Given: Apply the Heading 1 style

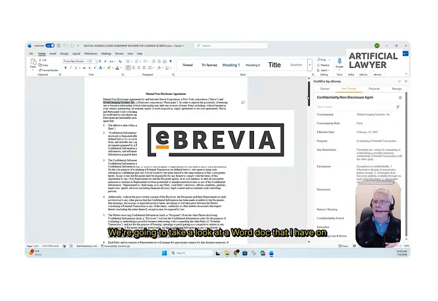Looking at the screenshot, I should click(x=231, y=65).
